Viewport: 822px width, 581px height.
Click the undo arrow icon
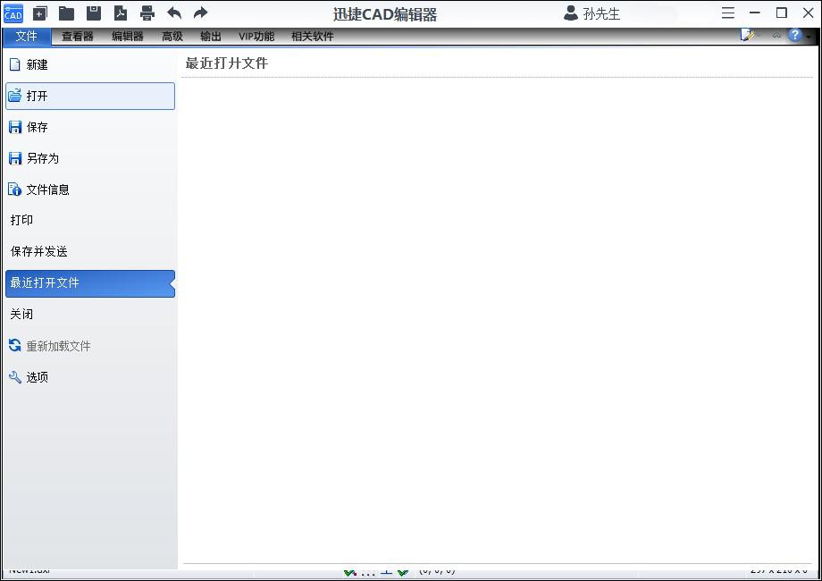(174, 13)
